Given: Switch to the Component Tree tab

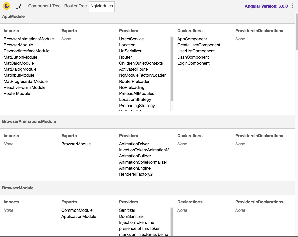Looking at the screenshot, I should pyautogui.click(x=44, y=6).
